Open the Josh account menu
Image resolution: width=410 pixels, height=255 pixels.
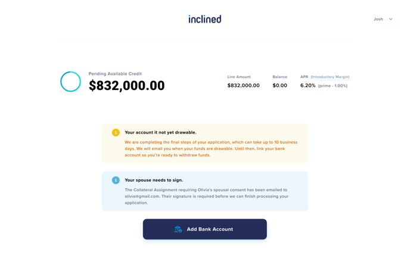click(x=378, y=19)
